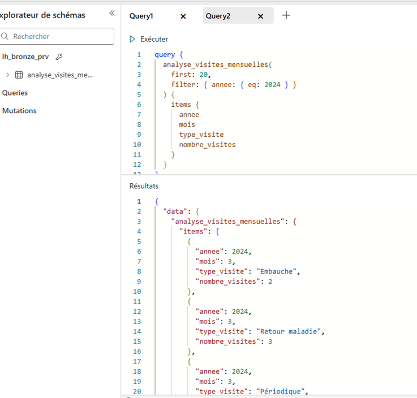
Task: Close the Query1 tab
Action: point(183,16)
